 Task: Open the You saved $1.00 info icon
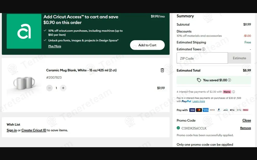(229, 80)
